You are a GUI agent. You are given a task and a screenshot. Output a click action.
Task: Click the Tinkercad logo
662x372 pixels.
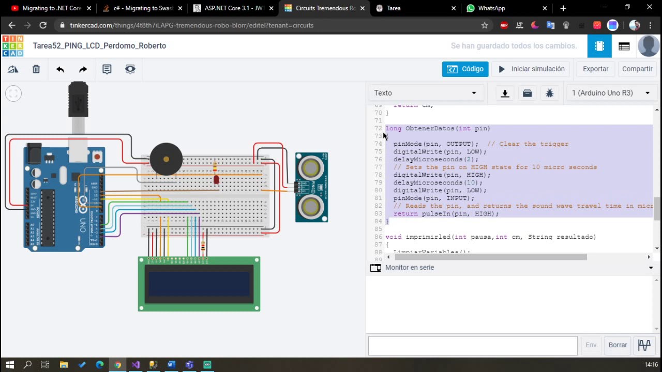pos(12,46)
